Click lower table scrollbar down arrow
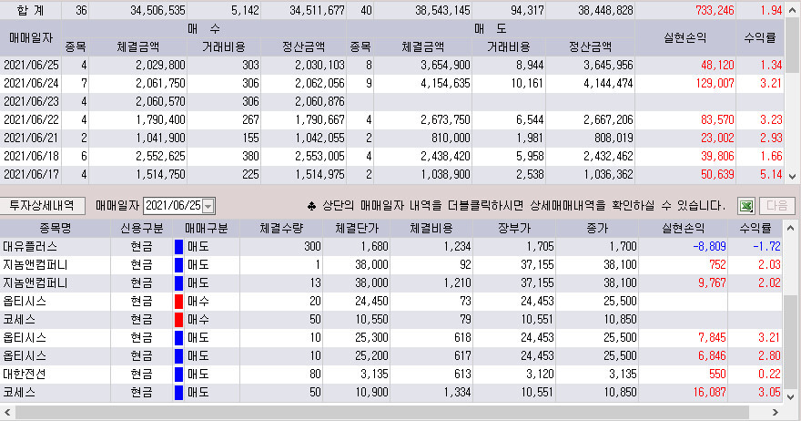801x421 pixels. (790, 396)
